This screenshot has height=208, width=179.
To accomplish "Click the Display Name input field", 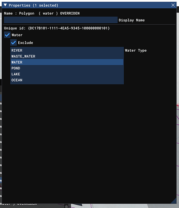I will coord(61,20).
